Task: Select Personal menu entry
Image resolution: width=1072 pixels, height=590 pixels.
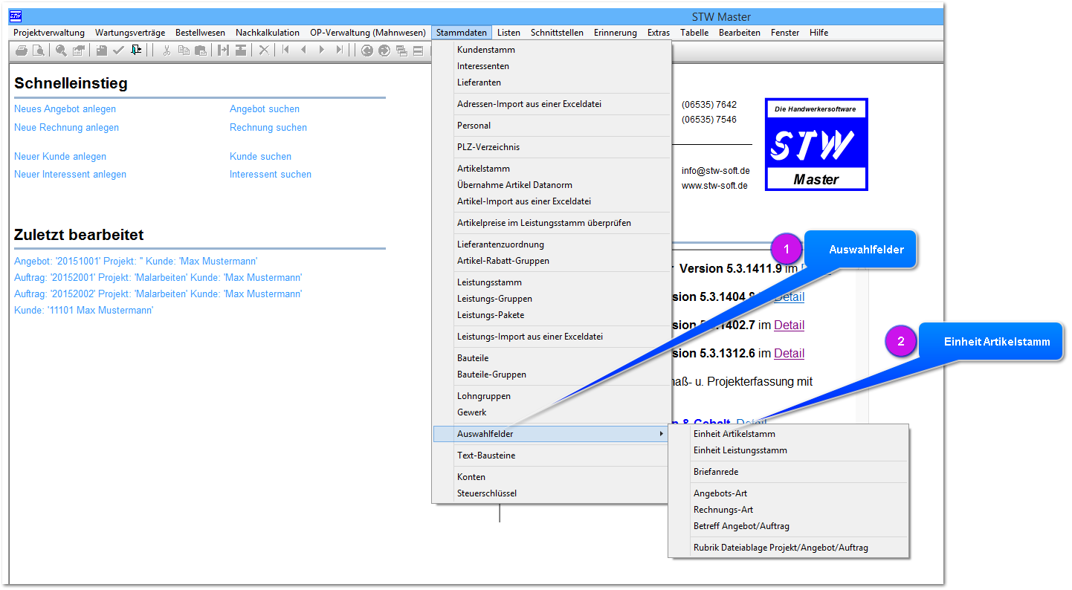Action: tap(474, 126)
